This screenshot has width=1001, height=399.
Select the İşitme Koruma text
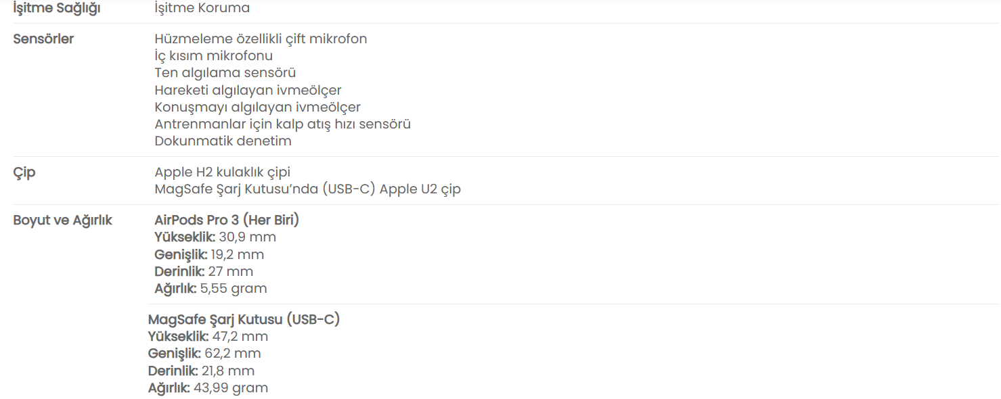(x=202, y=8)
